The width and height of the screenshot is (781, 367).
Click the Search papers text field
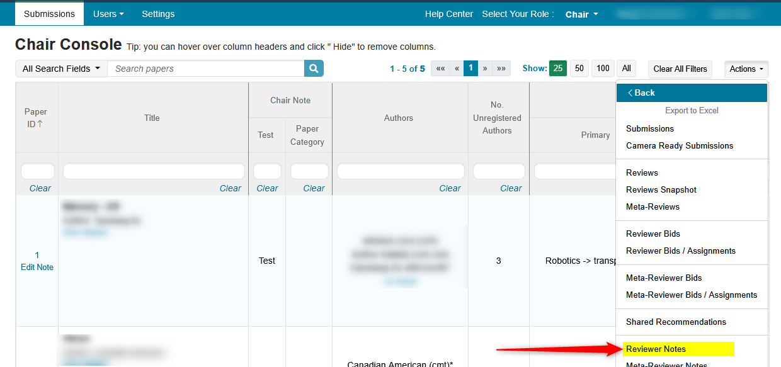pyautogui.click(x=205, y=69)
